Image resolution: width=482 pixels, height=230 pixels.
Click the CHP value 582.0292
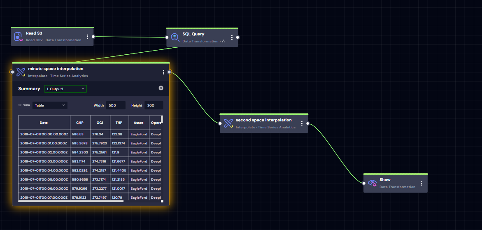(80, 170)
